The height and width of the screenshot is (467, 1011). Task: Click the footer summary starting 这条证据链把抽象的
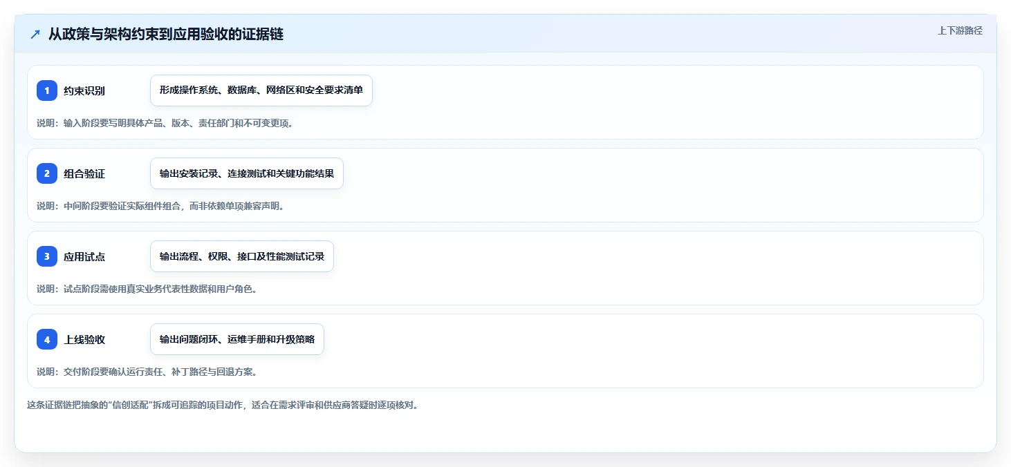tap(222, 405)
